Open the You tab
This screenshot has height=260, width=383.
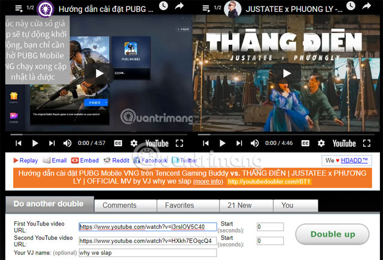click(x=296, y=206)
